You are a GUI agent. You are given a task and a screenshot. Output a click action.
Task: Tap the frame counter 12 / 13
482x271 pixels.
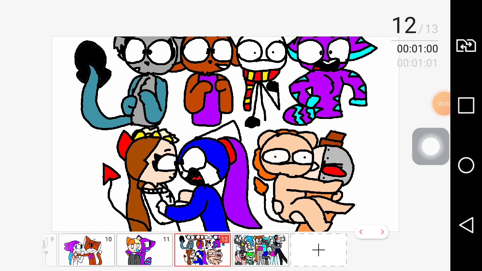[415, 26]
